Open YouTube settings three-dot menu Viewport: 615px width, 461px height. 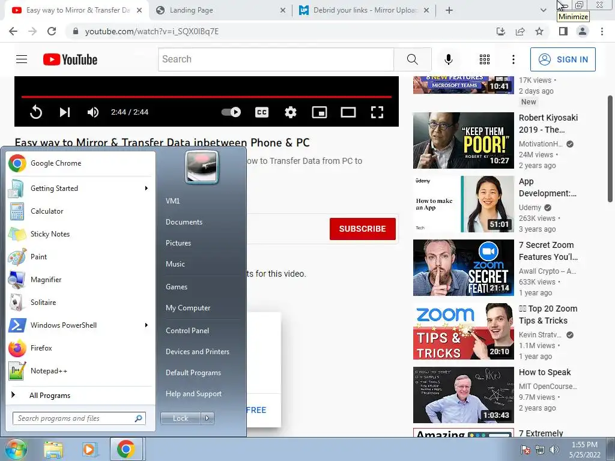coord(513,59)
